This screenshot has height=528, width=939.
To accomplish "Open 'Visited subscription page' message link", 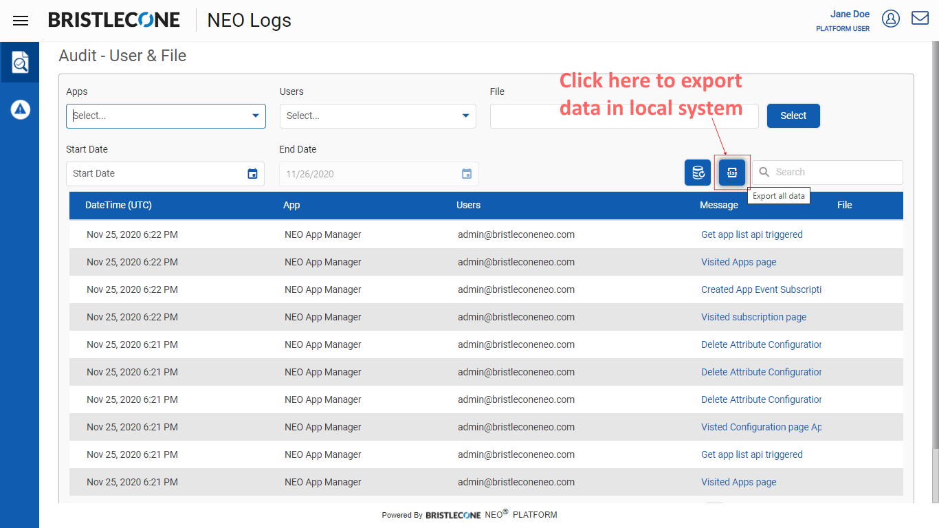I will coord(753,317).
